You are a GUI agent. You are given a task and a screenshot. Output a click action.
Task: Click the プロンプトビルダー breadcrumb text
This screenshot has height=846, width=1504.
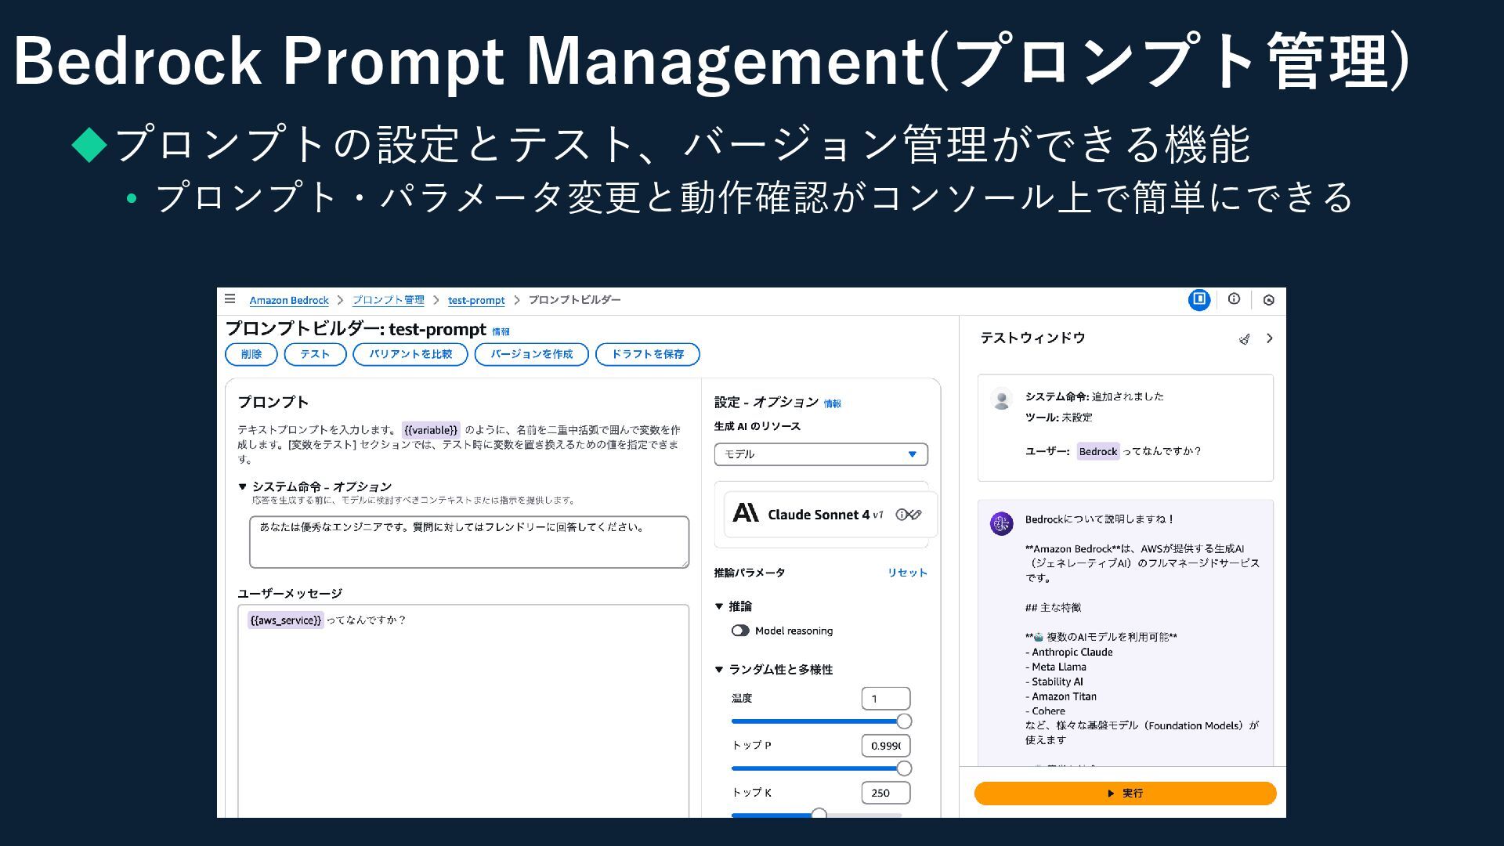coord(574,300)
